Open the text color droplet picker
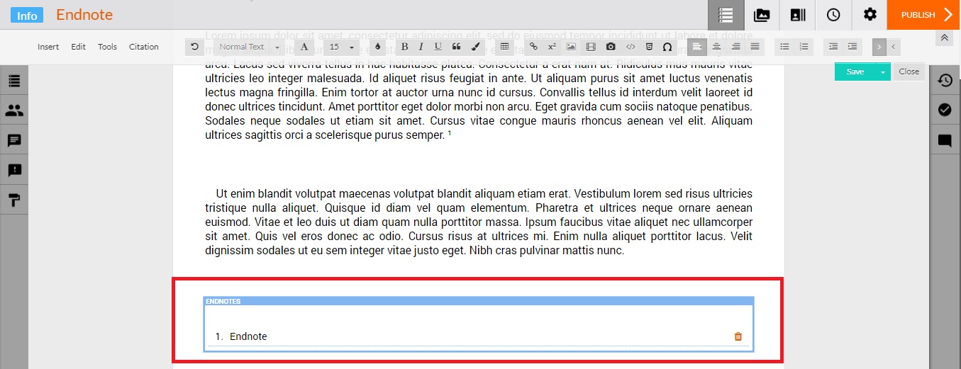961x369 pixels. click(377, 47)
